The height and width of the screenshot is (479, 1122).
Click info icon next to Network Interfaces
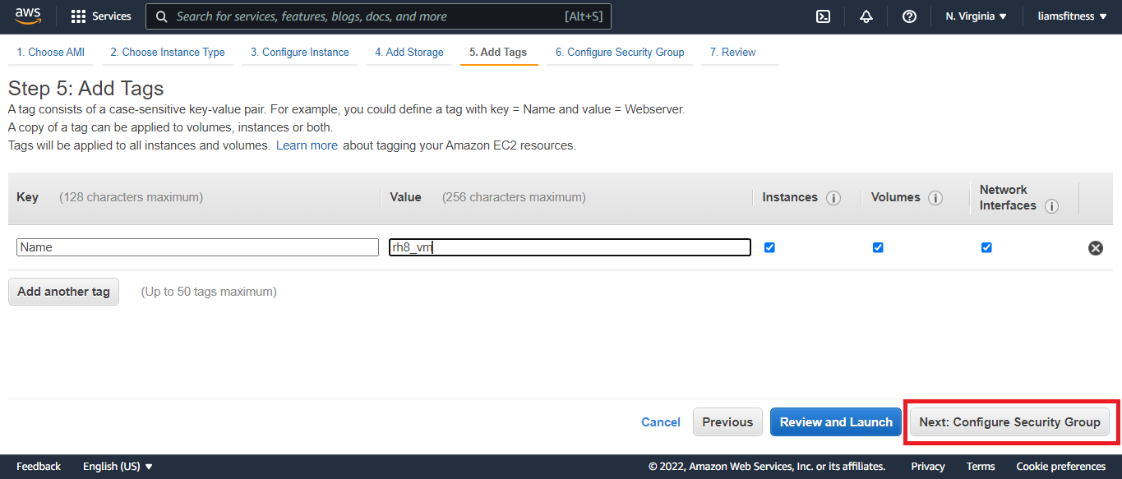click(x=1050, y=206)
